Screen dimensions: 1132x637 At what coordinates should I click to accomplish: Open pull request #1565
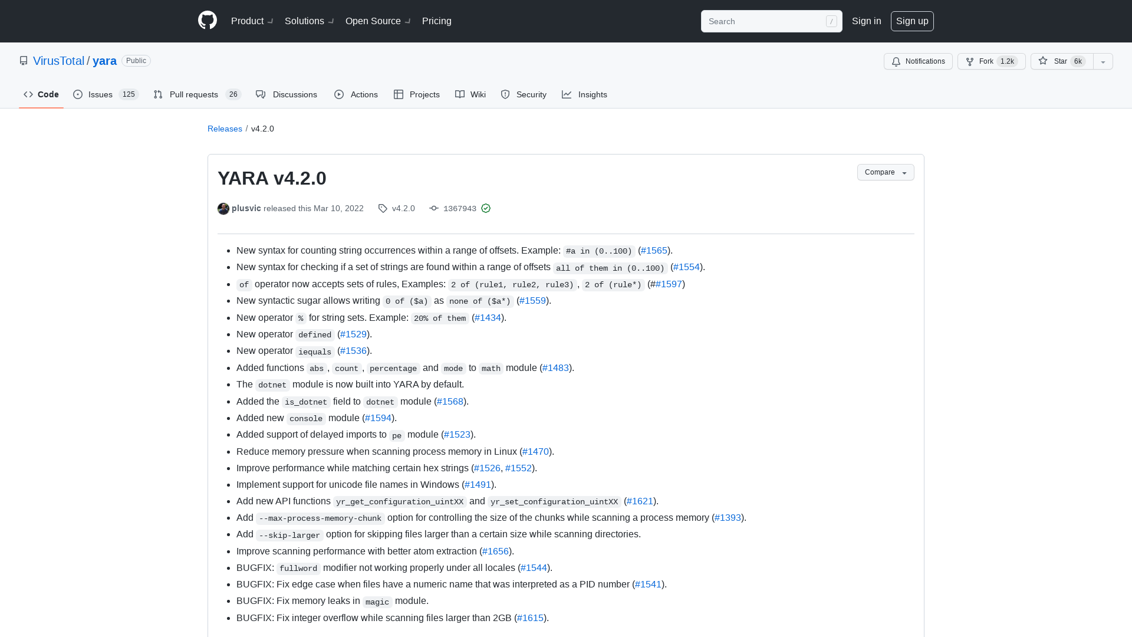654,251
